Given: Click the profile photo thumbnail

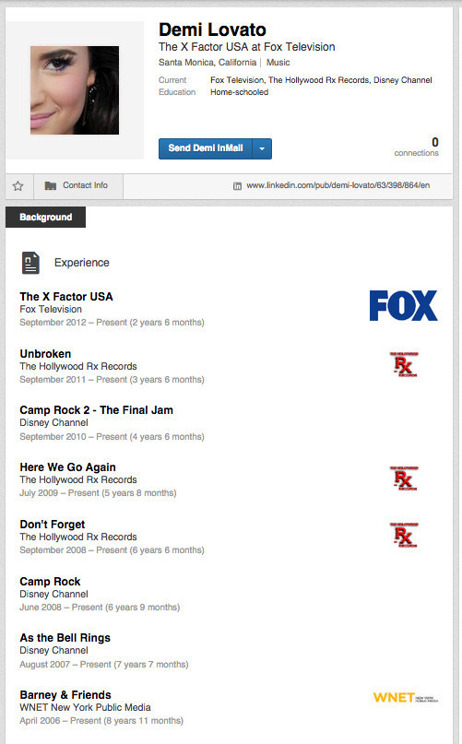Looking at the screenshot, I should pos(75,90).
